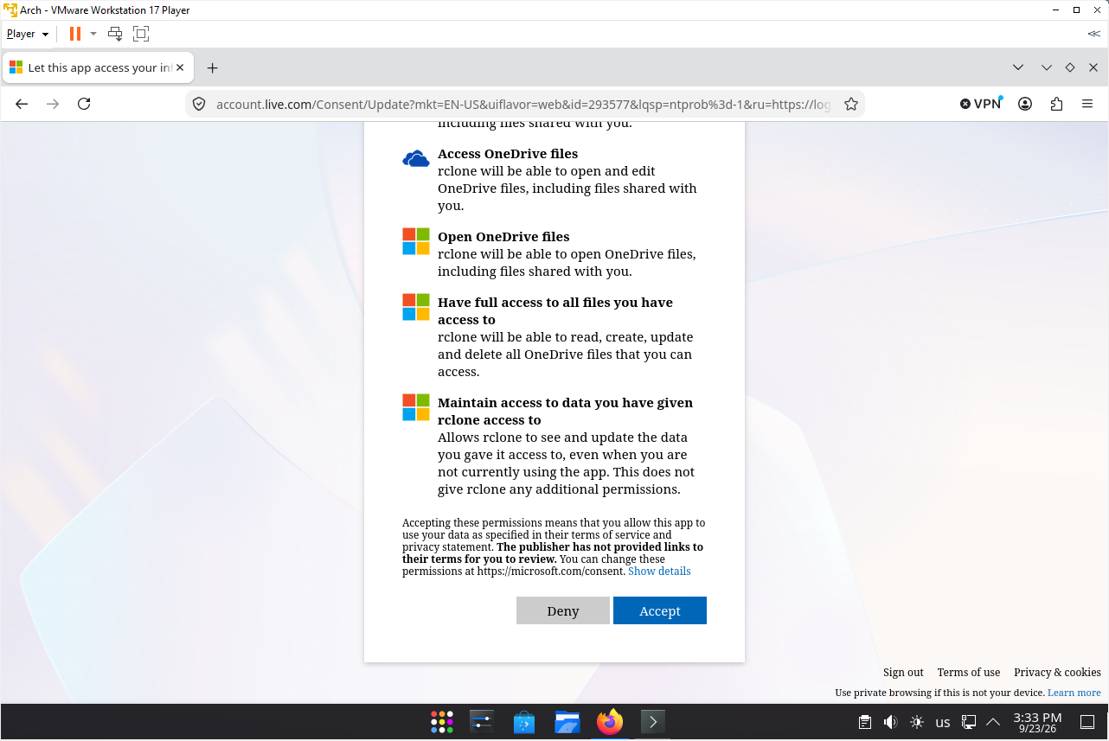The height and width of the screenshot is (741, 1109).
Task: Go back to the previous page
Action: [22, 104]
